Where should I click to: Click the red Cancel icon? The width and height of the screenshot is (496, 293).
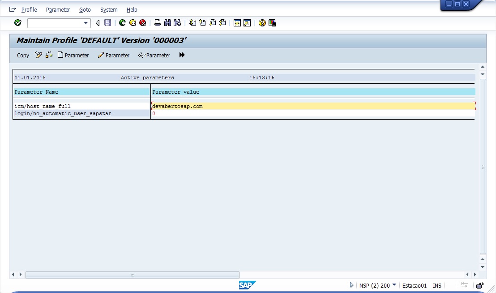point(143,23)
